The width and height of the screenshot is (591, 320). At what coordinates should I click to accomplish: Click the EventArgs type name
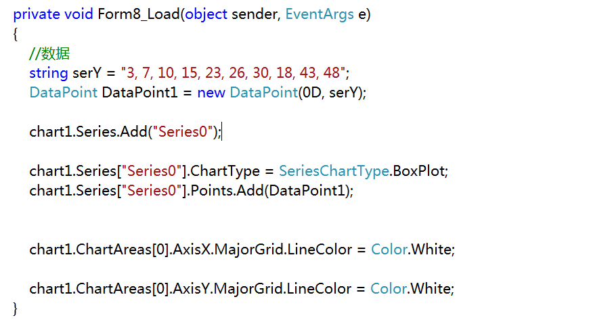pos(319,14)
